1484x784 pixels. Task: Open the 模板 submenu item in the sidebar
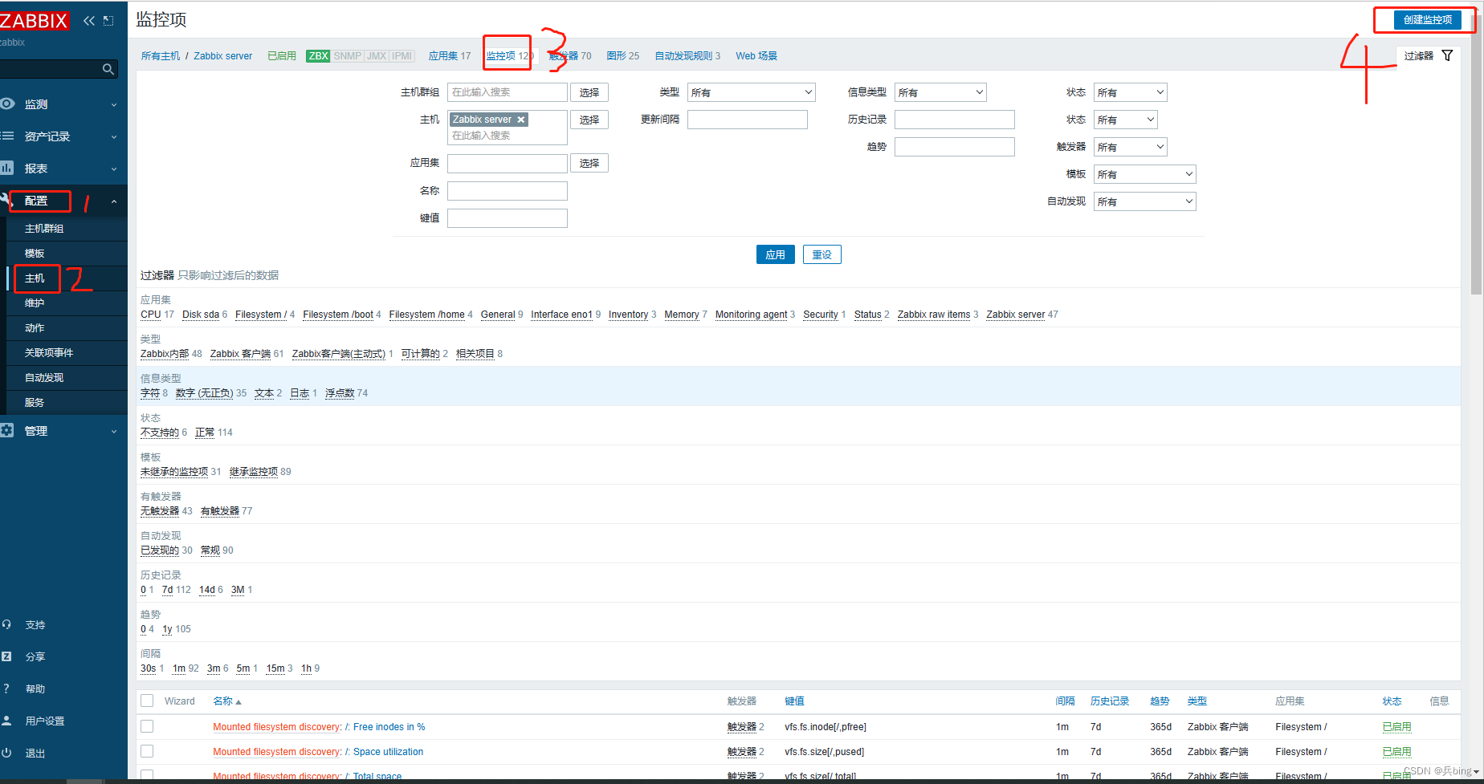tap(35, 254)
